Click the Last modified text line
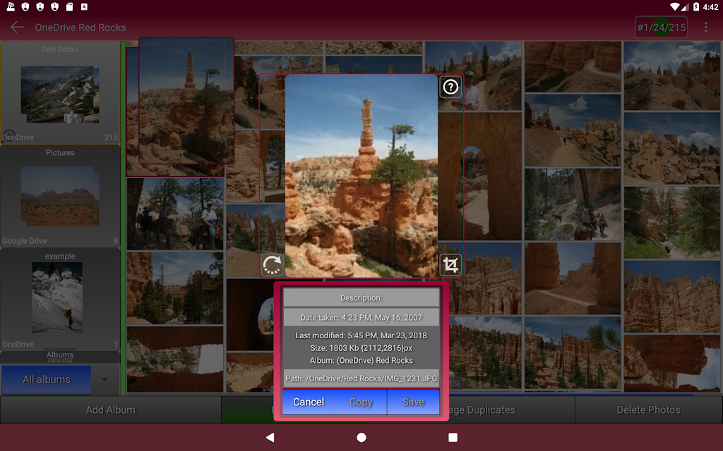The height and width of the screenshot is (451, 723). (361, 335)
